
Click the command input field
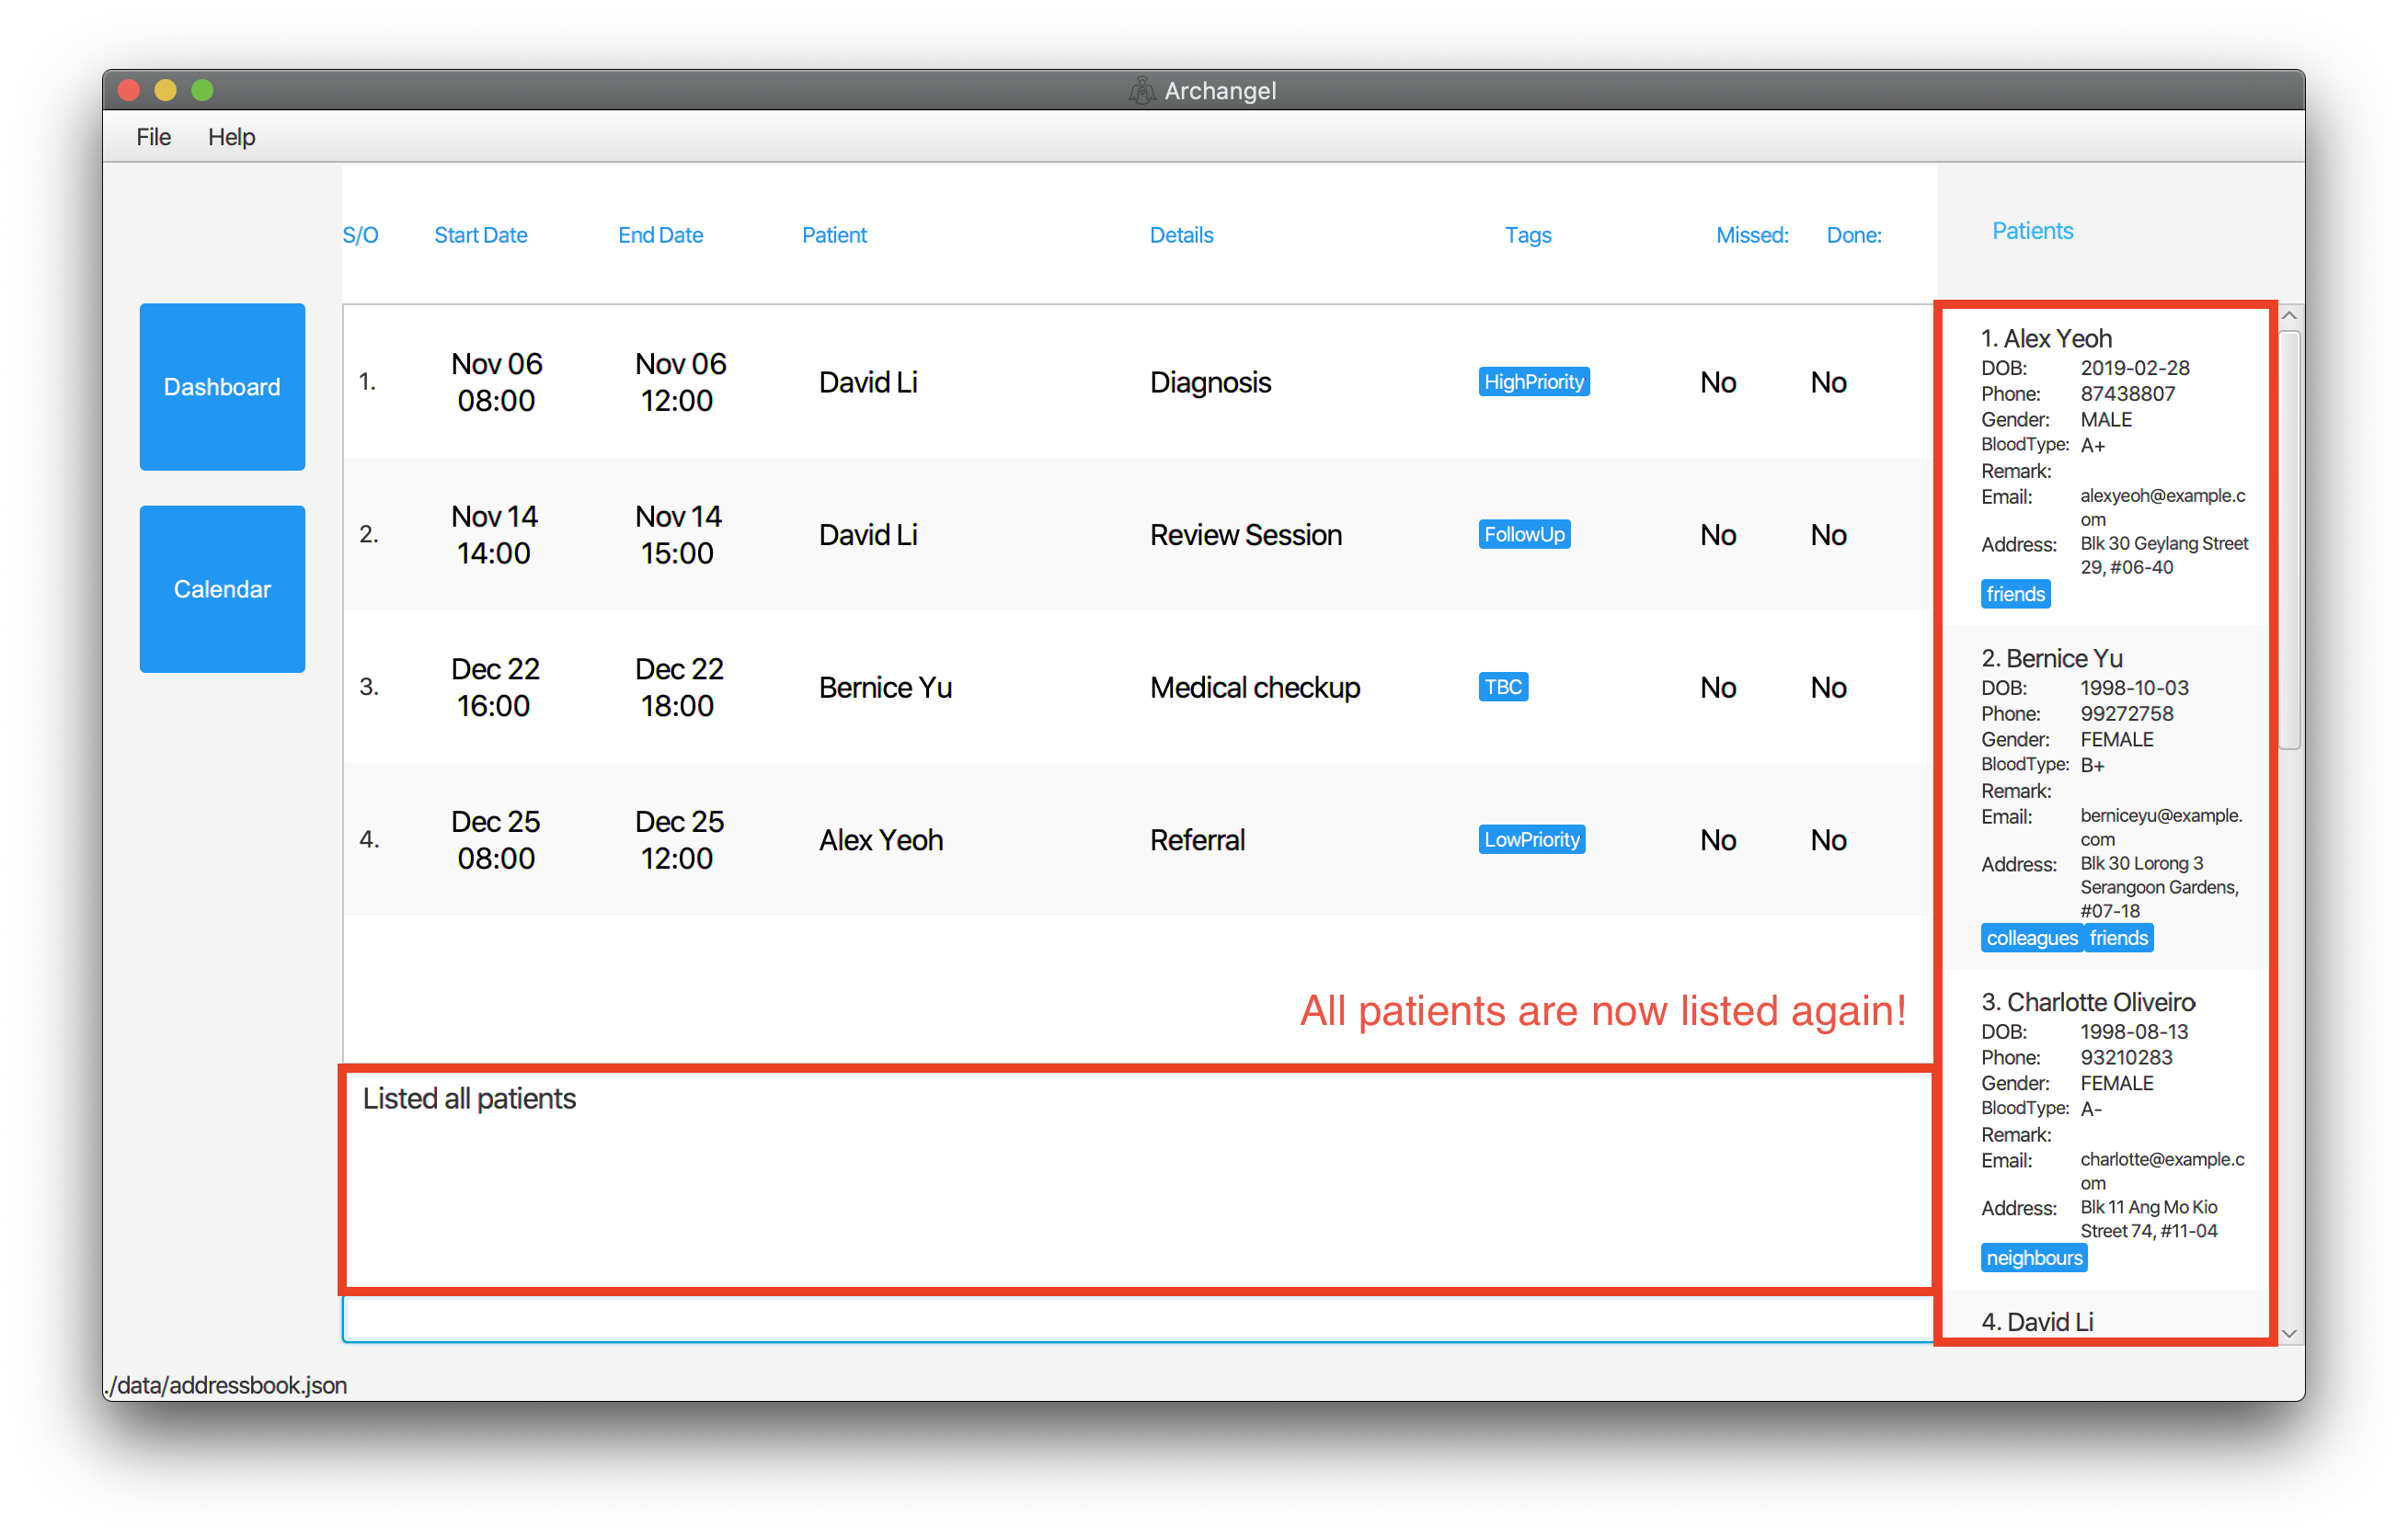pos(1138,1319)
